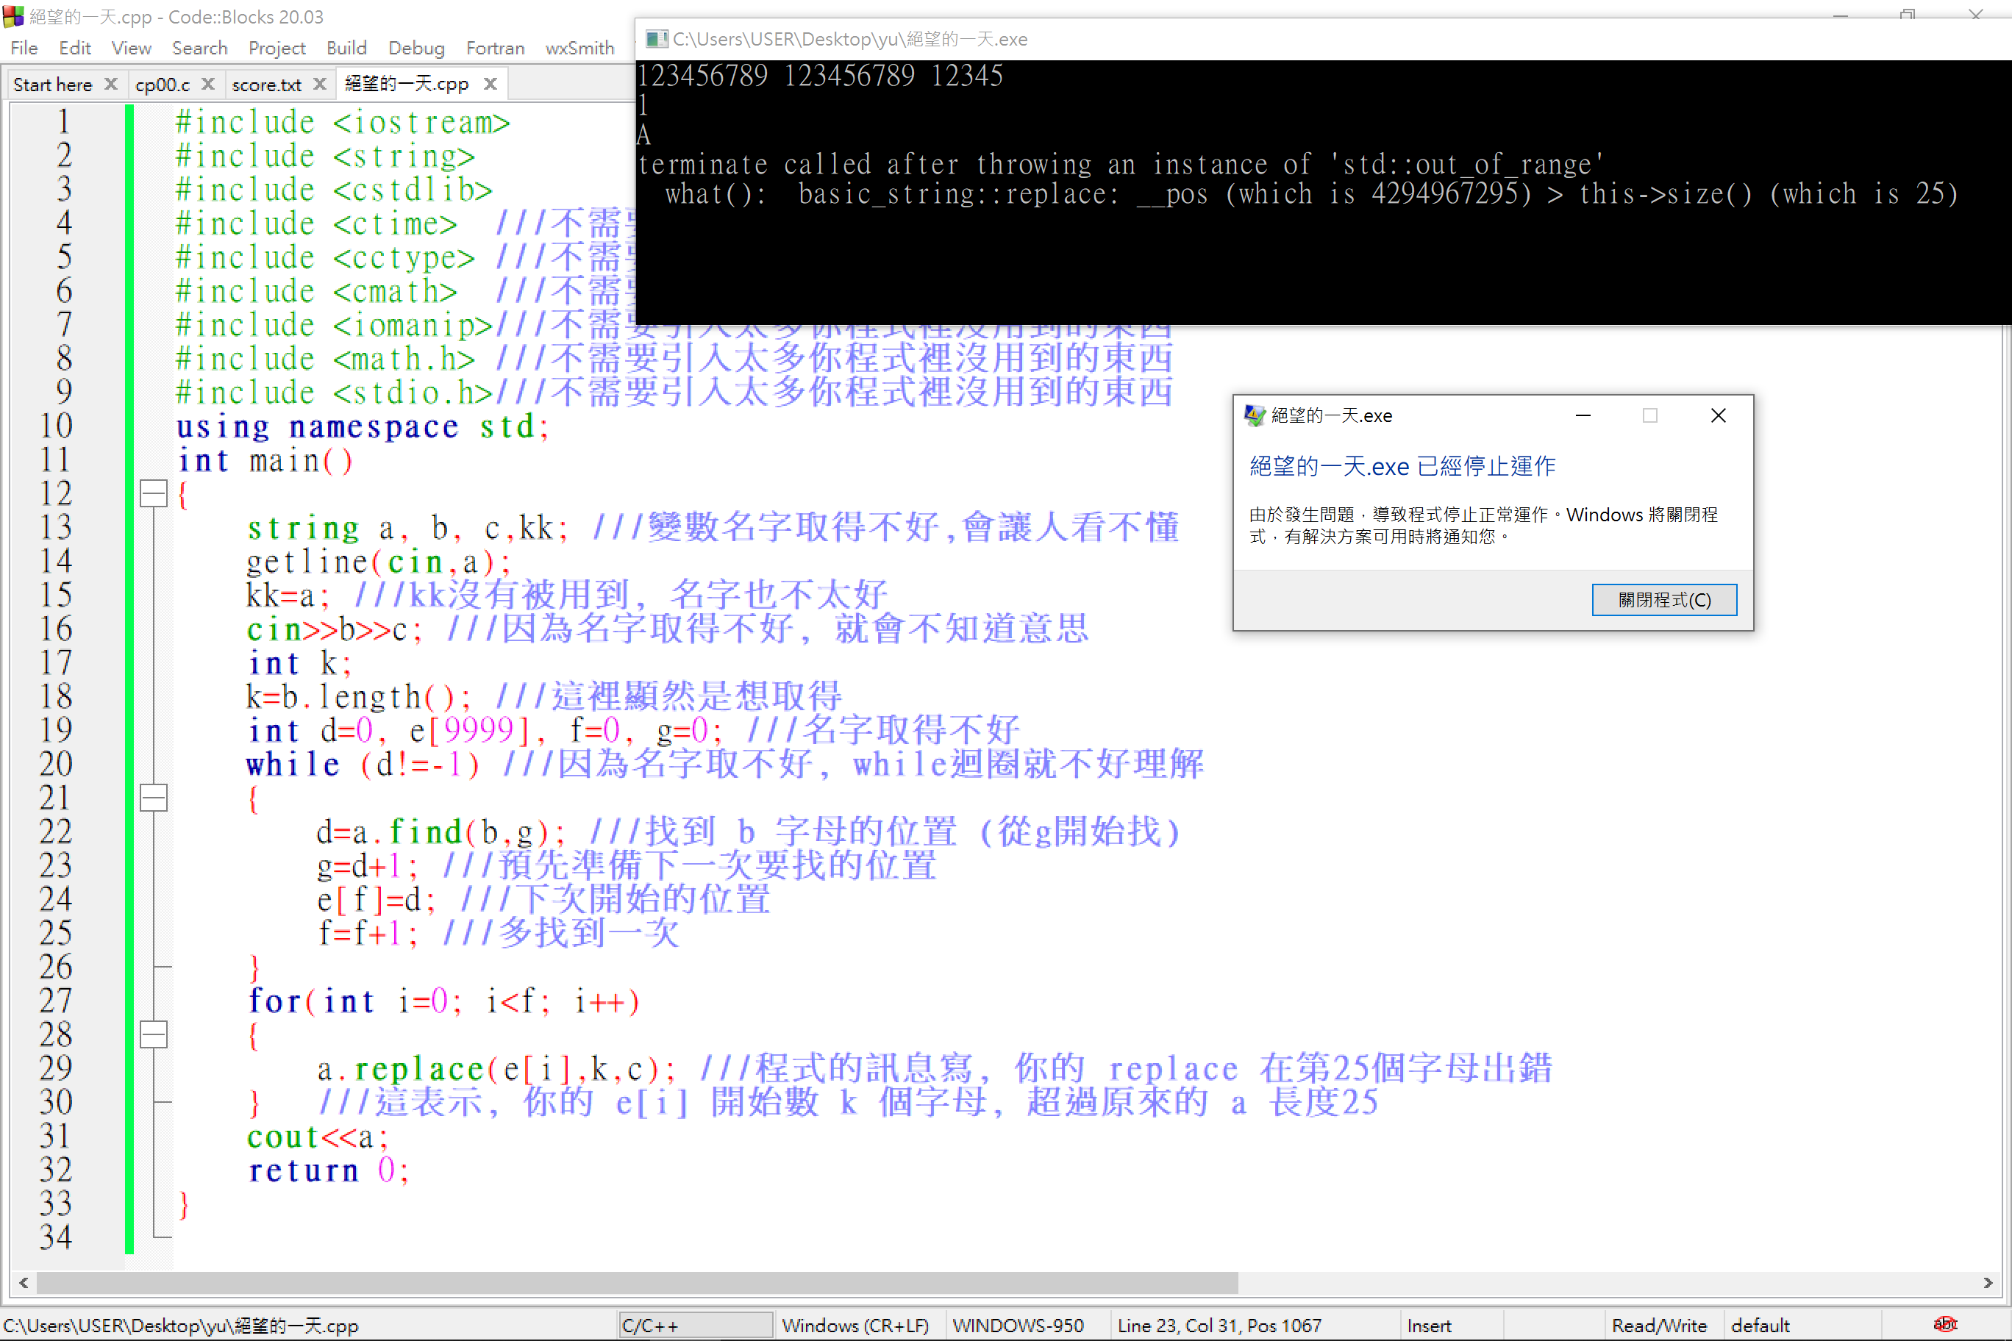Collapse the while loop fold at line 21
The width and height of the screenshot is (2012, 1341).
pyautogui.click(x=154, y=798)
